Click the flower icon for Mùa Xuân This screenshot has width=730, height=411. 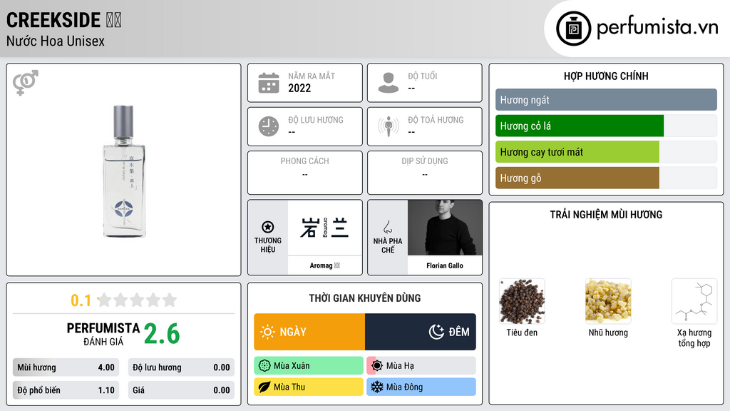pos(264,366)
